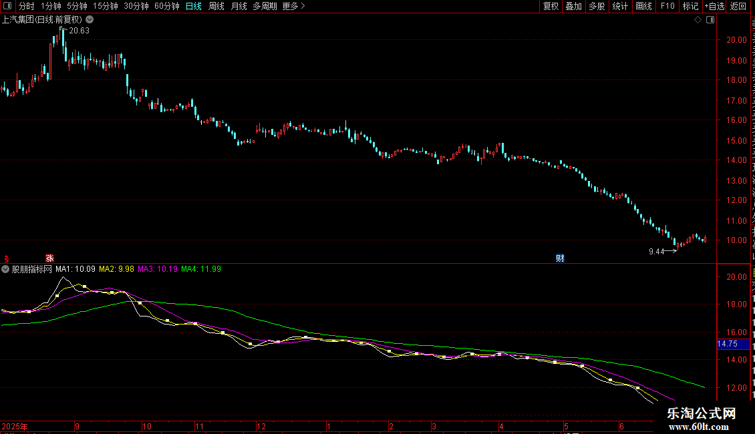Switch to 周线 weekly chart

(216, 6)
